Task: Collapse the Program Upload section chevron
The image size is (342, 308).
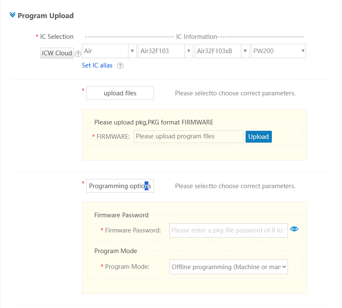Action: pyautogui.click(x=12, y=15)
